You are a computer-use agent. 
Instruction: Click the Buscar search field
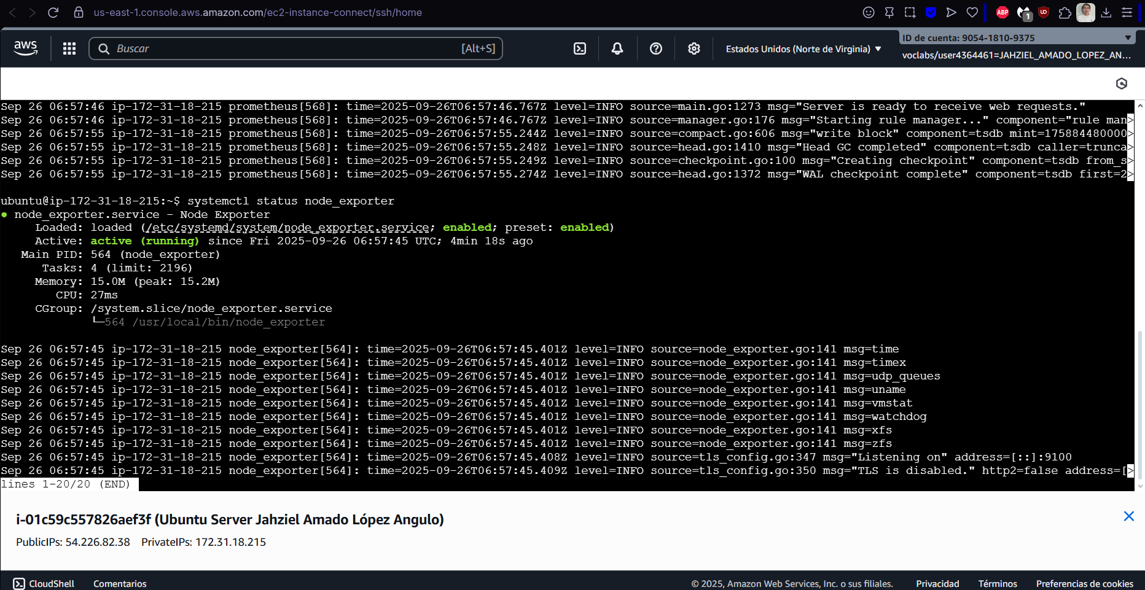pyautogui.click(x=295, y=49)
